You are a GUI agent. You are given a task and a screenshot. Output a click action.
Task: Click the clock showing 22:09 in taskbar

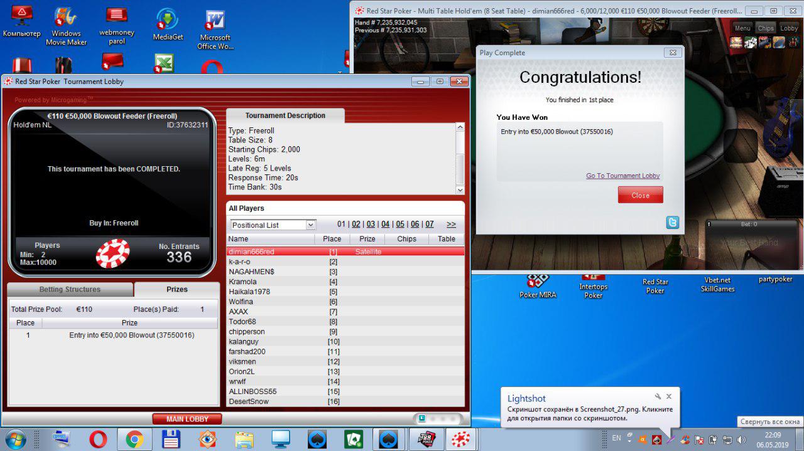point(773,439)
